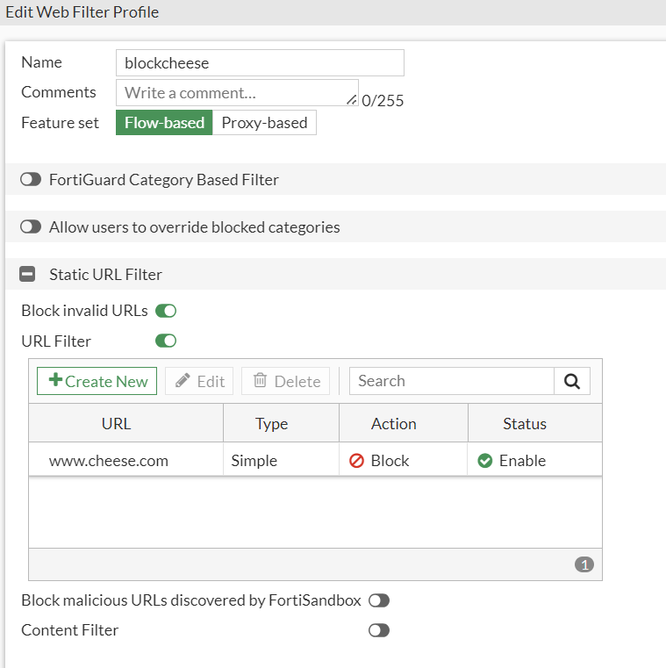The image size is (666, 668).
Task: Click the Create New button
Action: (97, 381)
